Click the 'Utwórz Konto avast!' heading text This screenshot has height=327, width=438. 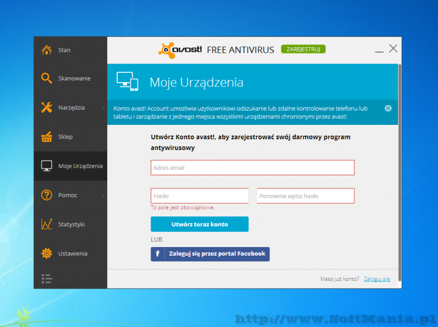251,142
